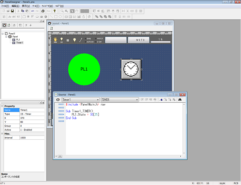Image resolution: width=241 pixels, height=185 pixels.
Task: Select the Timer clock component on canvas
Action: 131,69
